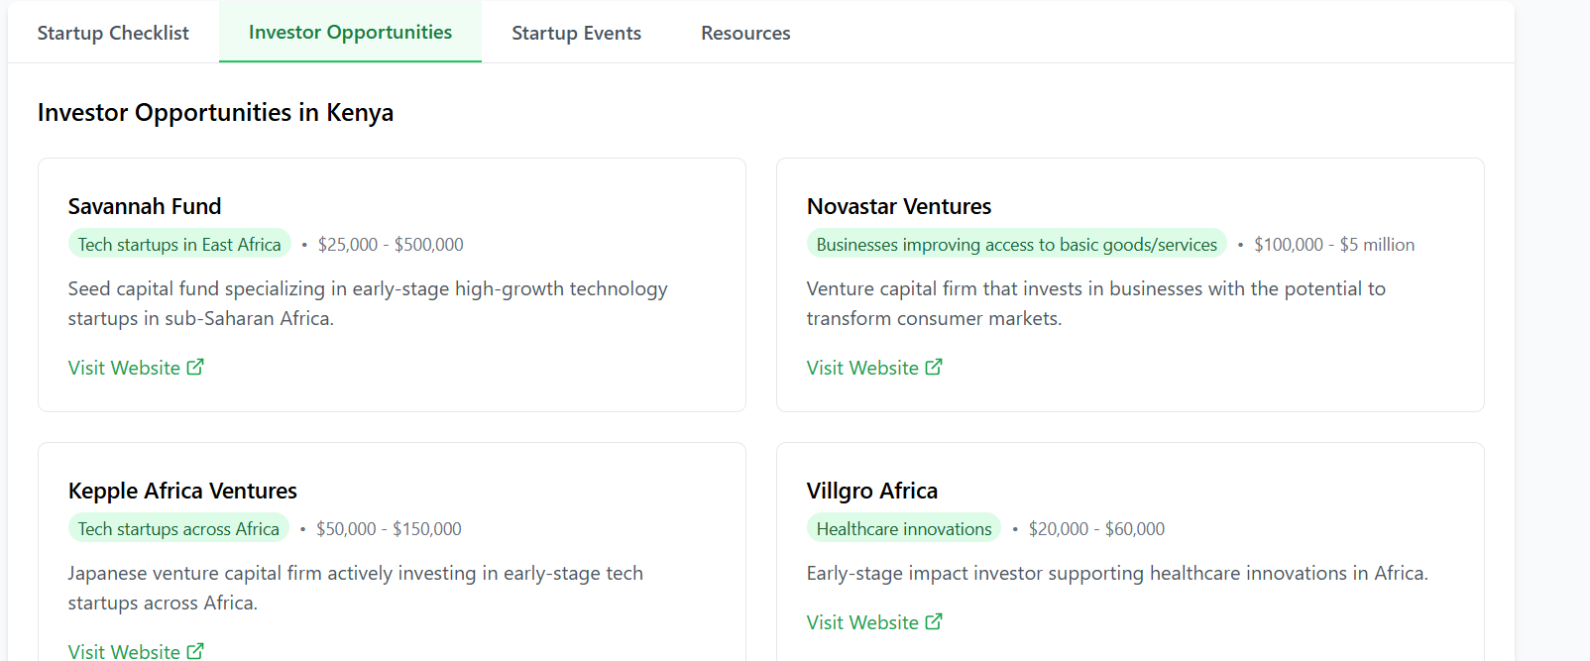Click Villgro Africa's Visit Website link text

pyautogui.click(x=862, y=622)
